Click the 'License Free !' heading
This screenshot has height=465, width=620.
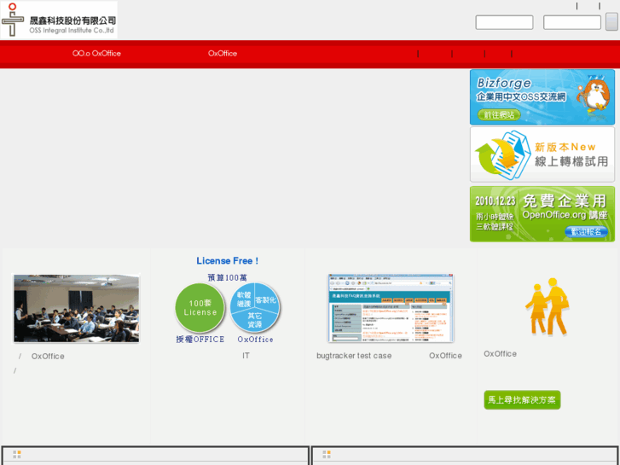[228, 261]
